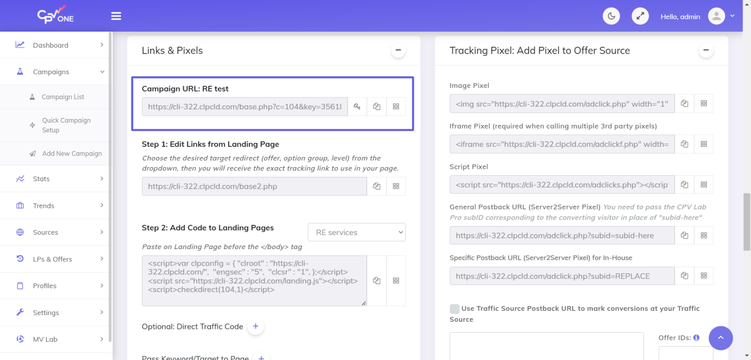Click the grid icon for Iframe Pixel
This screenshot has width=751, height=360.
click(x=704, y=144)
